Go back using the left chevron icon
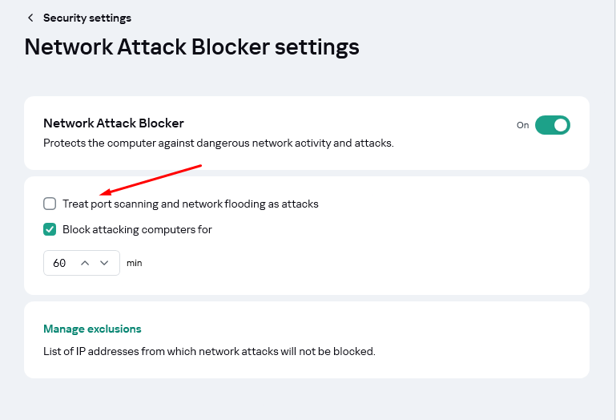Viewport: 616px width, 420px height. [30, 18]
